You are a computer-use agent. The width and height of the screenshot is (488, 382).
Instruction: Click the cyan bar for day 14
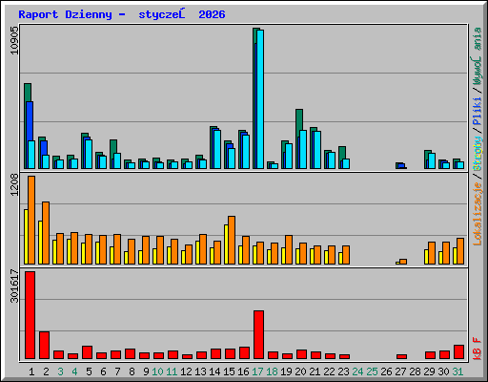217,149
